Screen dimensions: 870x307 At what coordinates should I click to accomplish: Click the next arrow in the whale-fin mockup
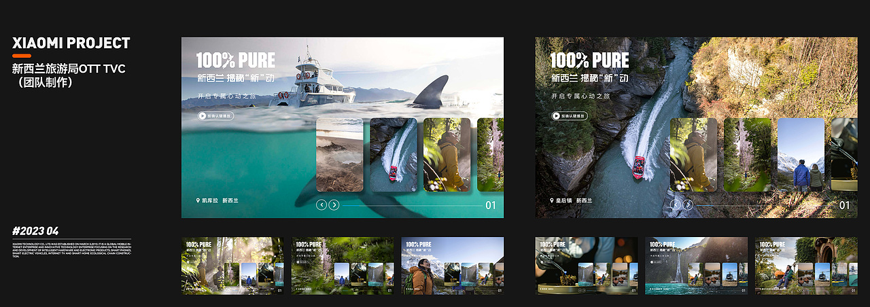coord(334,204)
